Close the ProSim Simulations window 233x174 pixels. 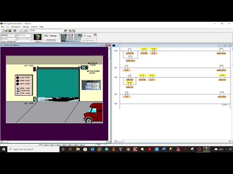108,45
